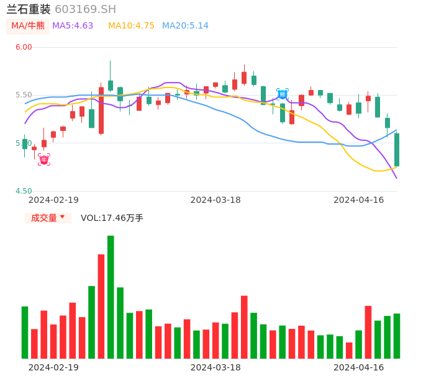Viewport: 426px width, 376px height.
Task: Click the 兰石重装 stock name
Action: [29, 9]
